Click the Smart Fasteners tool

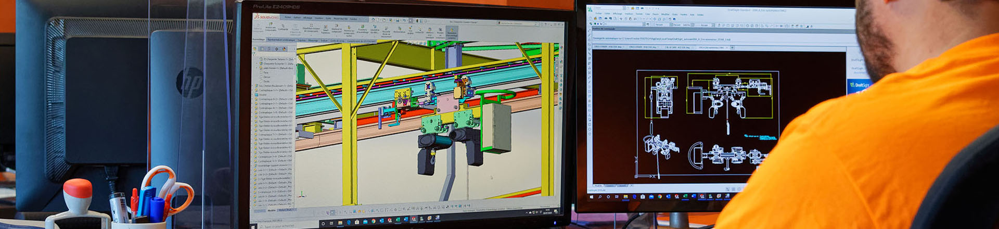[326, 29]
